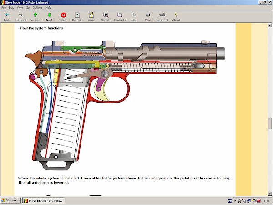Click the scrollbar up arrow

point(270,25)
